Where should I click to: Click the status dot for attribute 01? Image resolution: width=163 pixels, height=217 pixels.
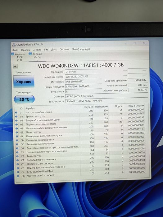16,113
